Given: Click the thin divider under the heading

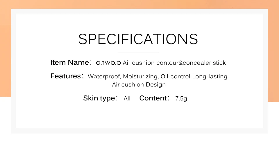Looking at the screenshot, I should [x=138, y=53].
